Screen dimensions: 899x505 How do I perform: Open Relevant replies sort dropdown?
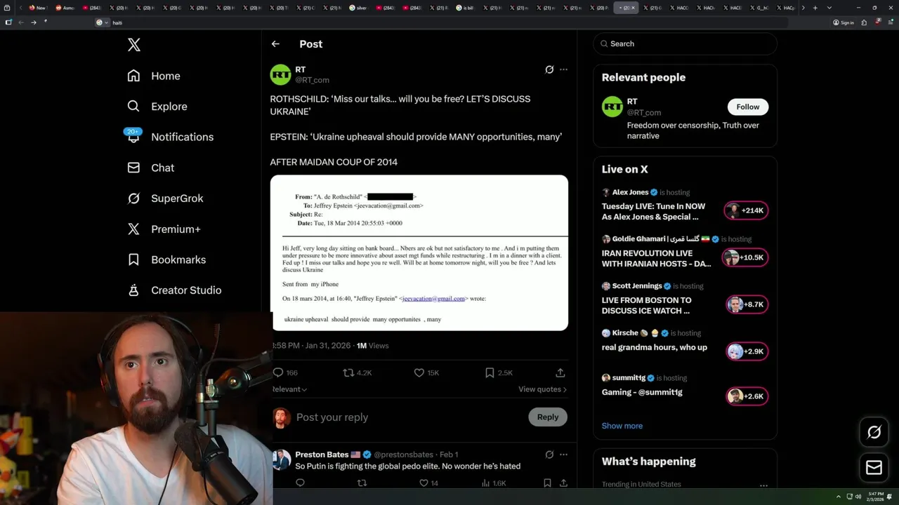(289, 389)
